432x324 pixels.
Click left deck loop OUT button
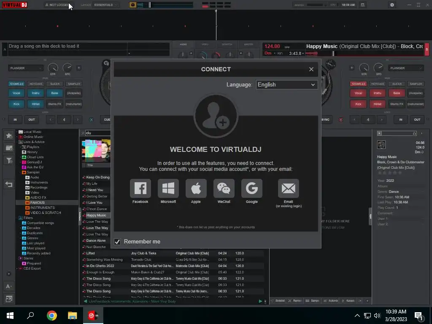click(32, 119)
